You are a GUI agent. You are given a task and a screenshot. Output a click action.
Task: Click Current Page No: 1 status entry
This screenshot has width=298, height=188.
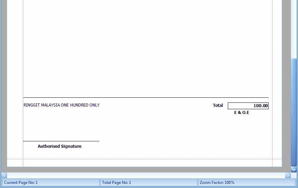[x=51, y=183]
